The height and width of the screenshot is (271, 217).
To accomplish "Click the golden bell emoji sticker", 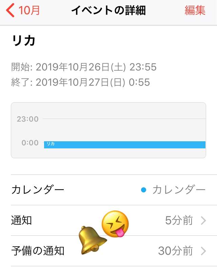I will 92,240.
